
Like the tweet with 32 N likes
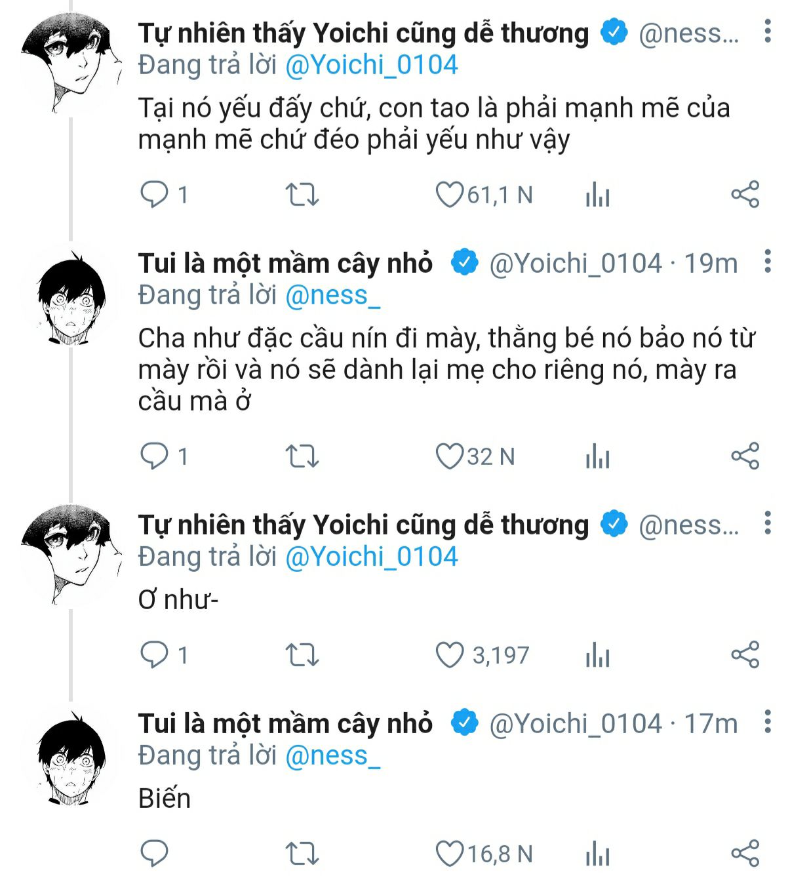coord(450,456)
